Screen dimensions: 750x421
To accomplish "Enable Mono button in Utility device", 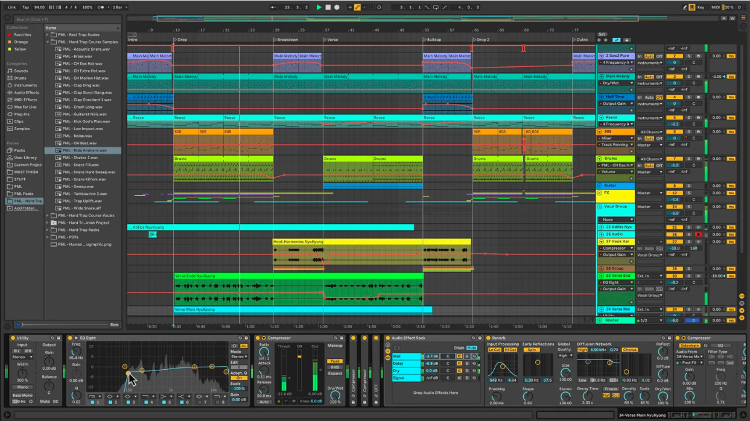I will point(22,387).
